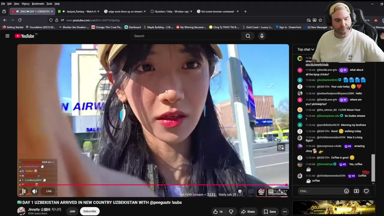Open the Tools menu
384x216 pixels.
click(49, 4)
